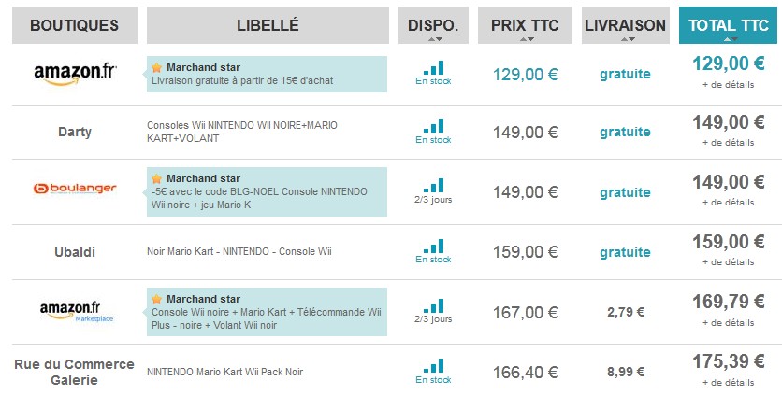This screenshot has height=395, width=782.
Task: Select the LIBELLÉ column header
Action: click(268, 25)
